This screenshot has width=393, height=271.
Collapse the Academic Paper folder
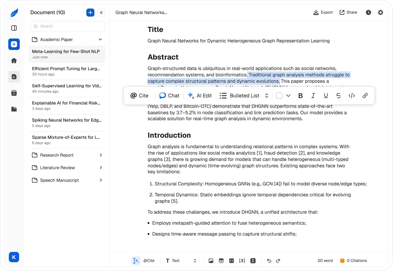point(100,40)
